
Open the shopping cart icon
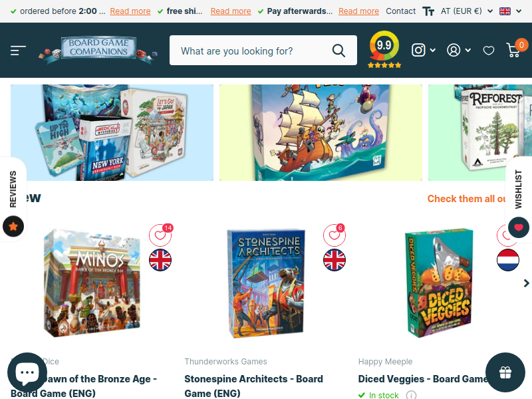click(x=513, y=51)
